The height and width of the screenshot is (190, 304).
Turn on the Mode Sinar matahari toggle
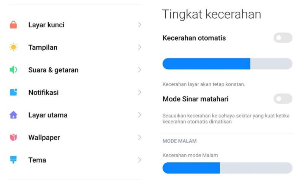283,99
